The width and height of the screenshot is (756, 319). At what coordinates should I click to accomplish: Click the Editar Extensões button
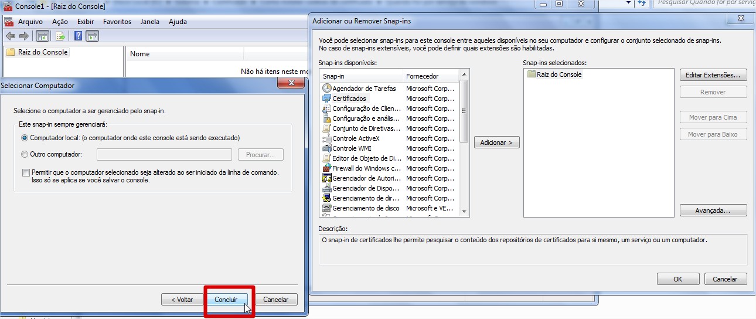[713, 75]
